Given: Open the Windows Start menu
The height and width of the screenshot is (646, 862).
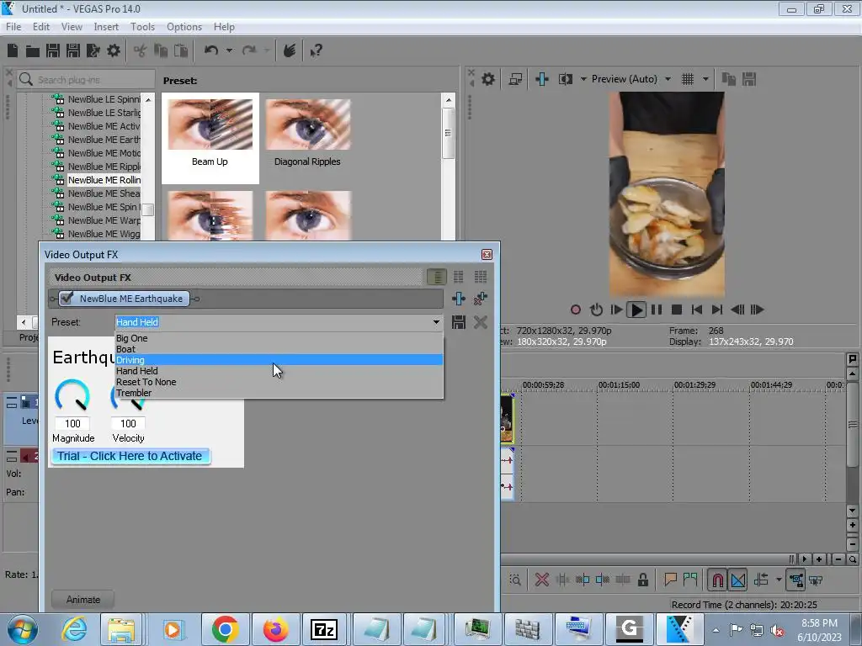Looking at the screenshot, I should [22, 629].
